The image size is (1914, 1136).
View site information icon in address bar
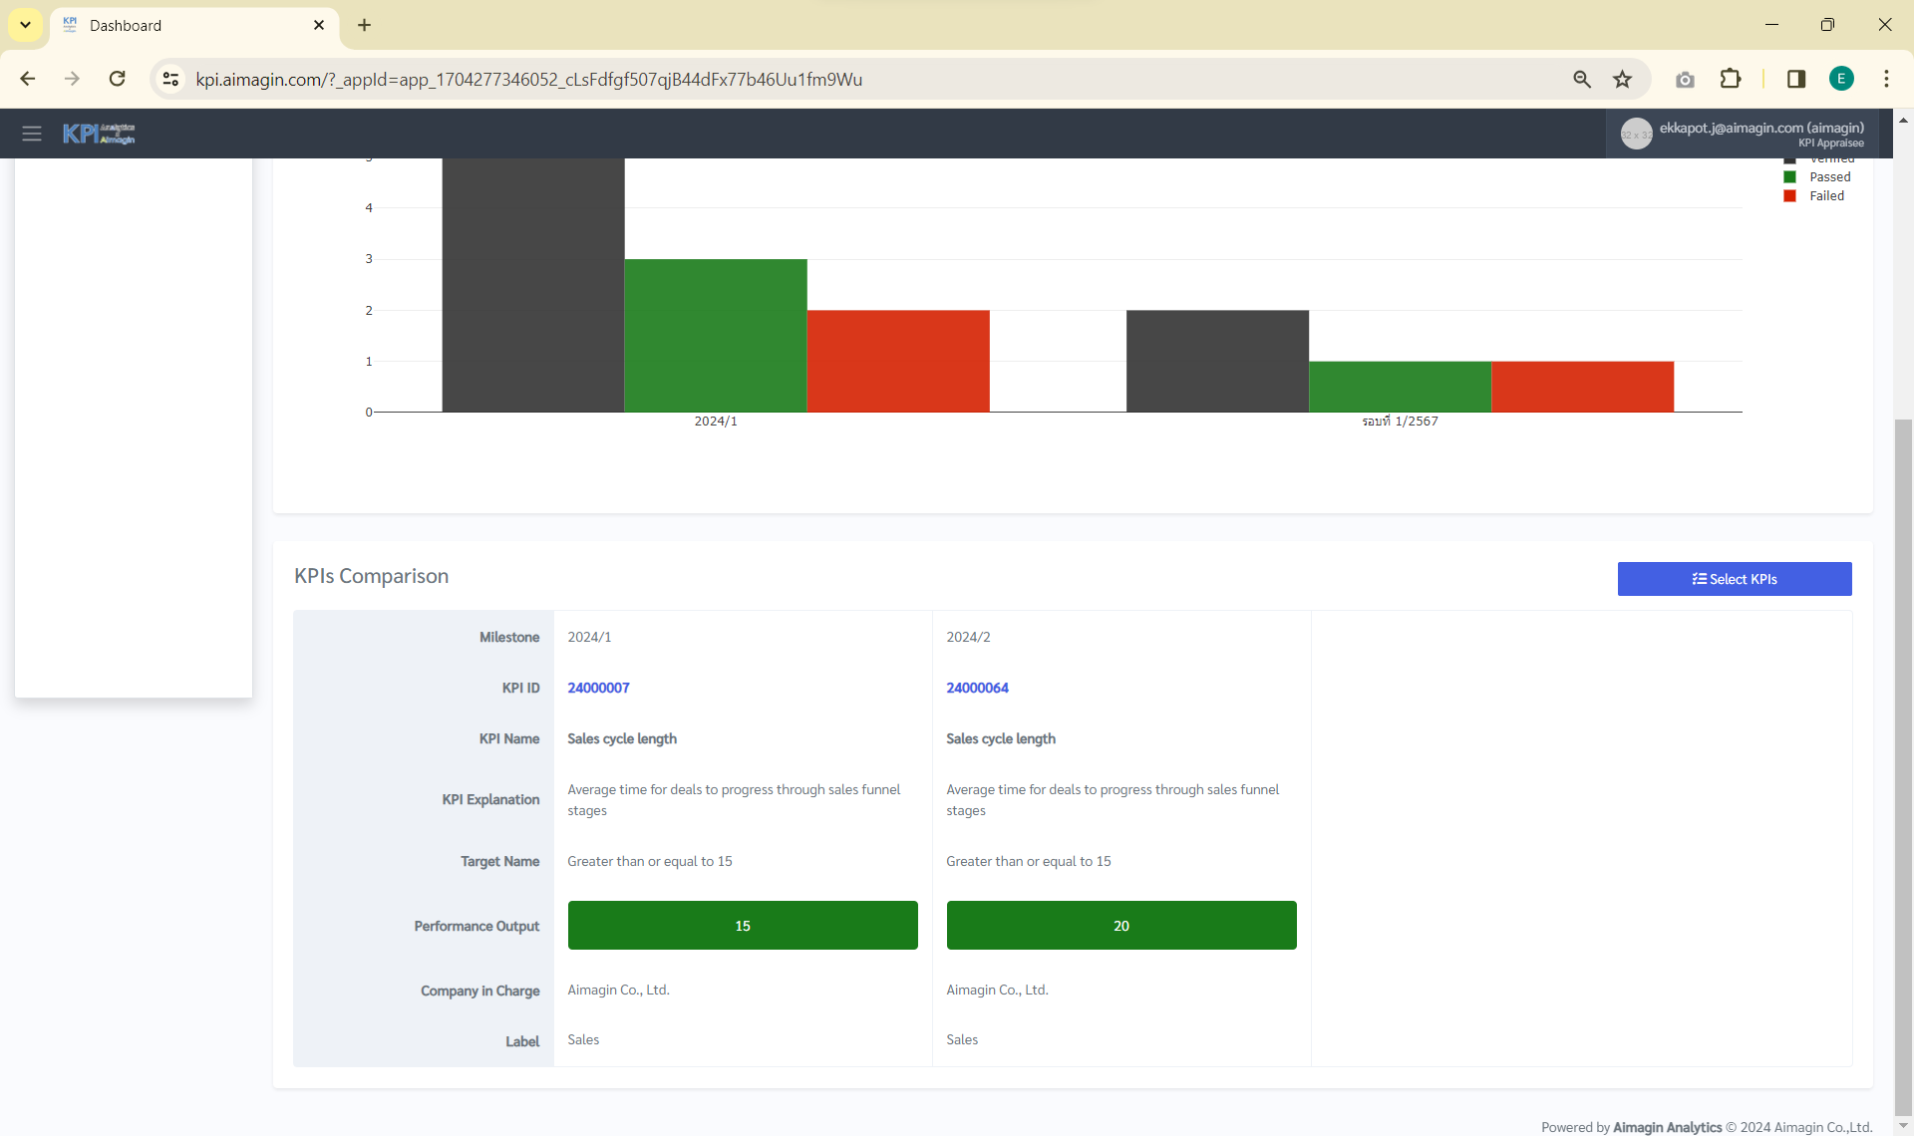tap(171, 79)
